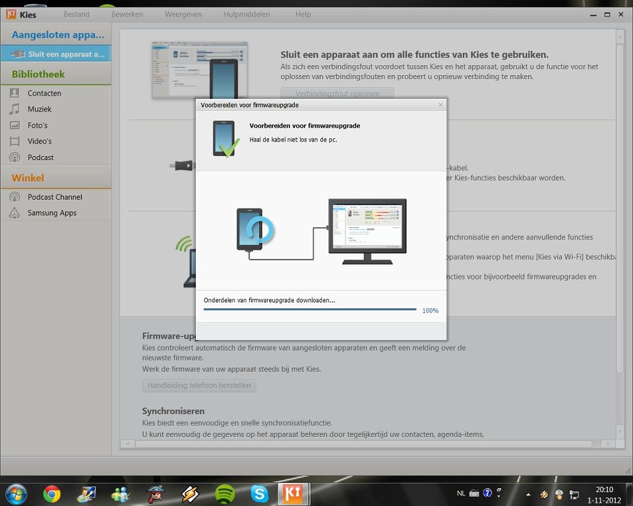The height and width of the screenshot is (506, 633).
Task: Click the Samsung Apps icon
Action: tap(15, 213)
